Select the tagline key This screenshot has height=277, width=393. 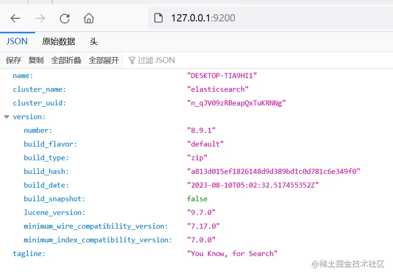click(29, 254)
